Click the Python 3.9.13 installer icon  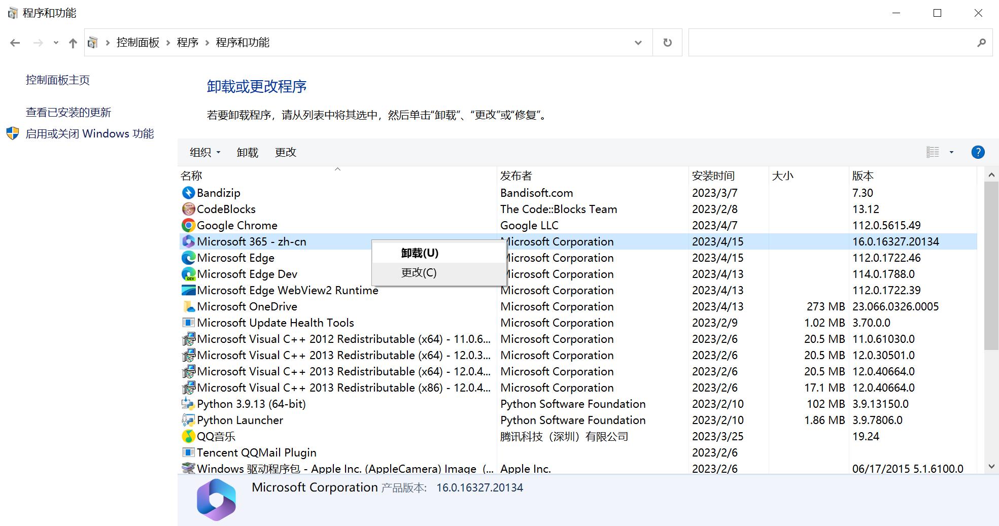(x=188, y=404)
